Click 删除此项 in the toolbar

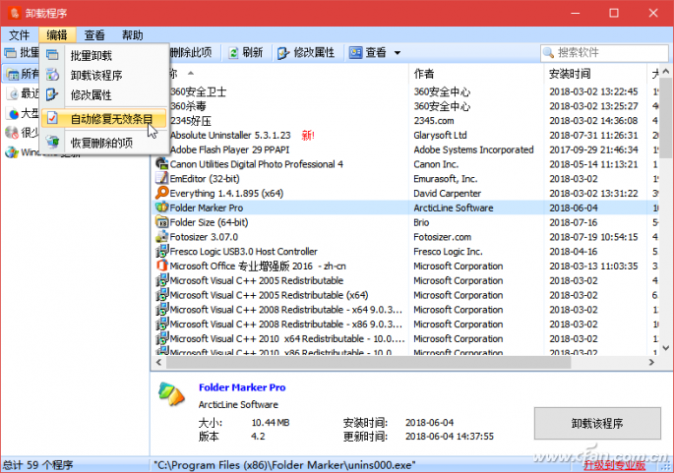pyautogui.click(x=191, y=53)
